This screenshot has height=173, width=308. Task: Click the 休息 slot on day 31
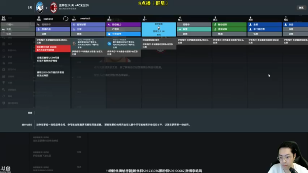point(53,34)
